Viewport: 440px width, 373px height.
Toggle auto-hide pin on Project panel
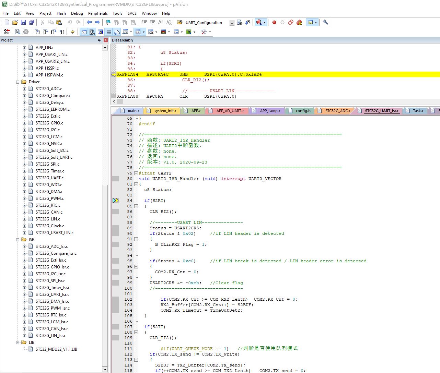100,40
